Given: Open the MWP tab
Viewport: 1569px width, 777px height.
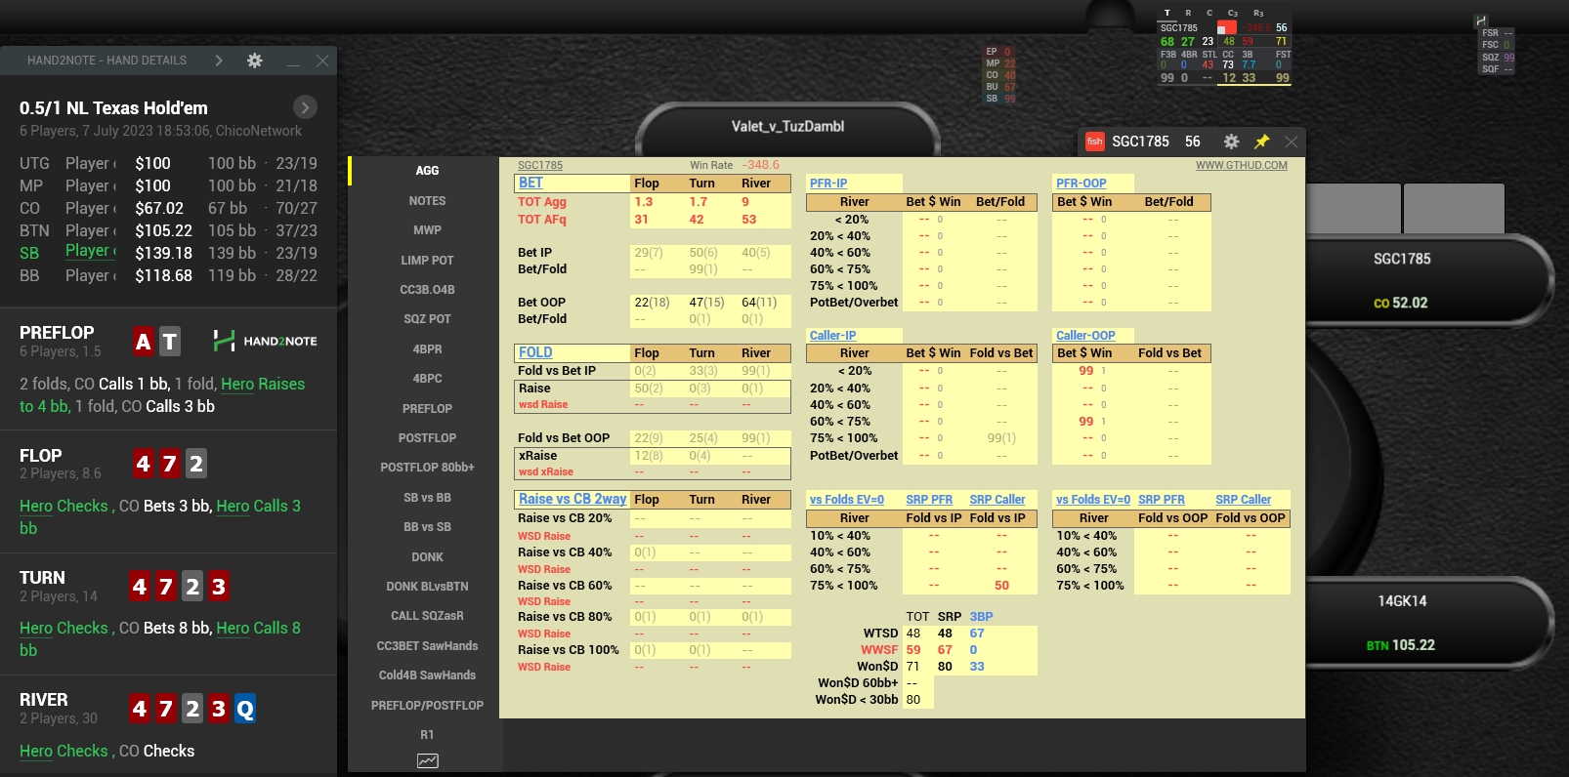Looking at the screenshot, I should tap(427, 230).
